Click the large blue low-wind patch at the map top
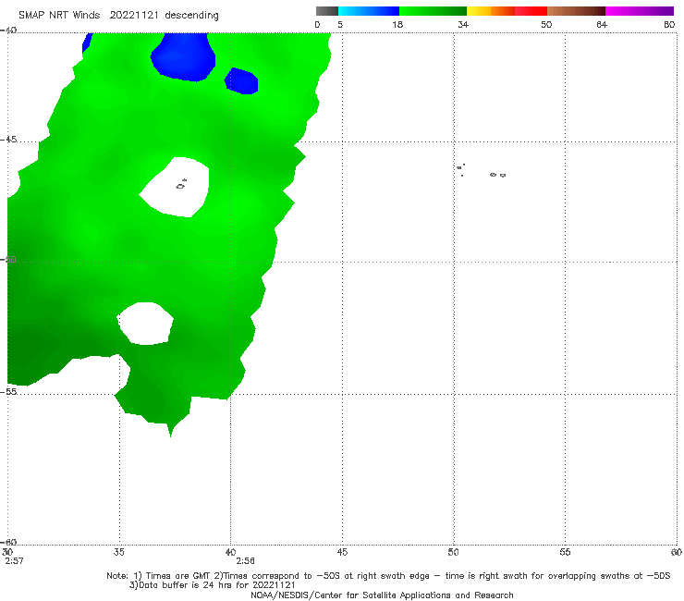Viewport: 684px width, 601px height. [x=183, y=56]
